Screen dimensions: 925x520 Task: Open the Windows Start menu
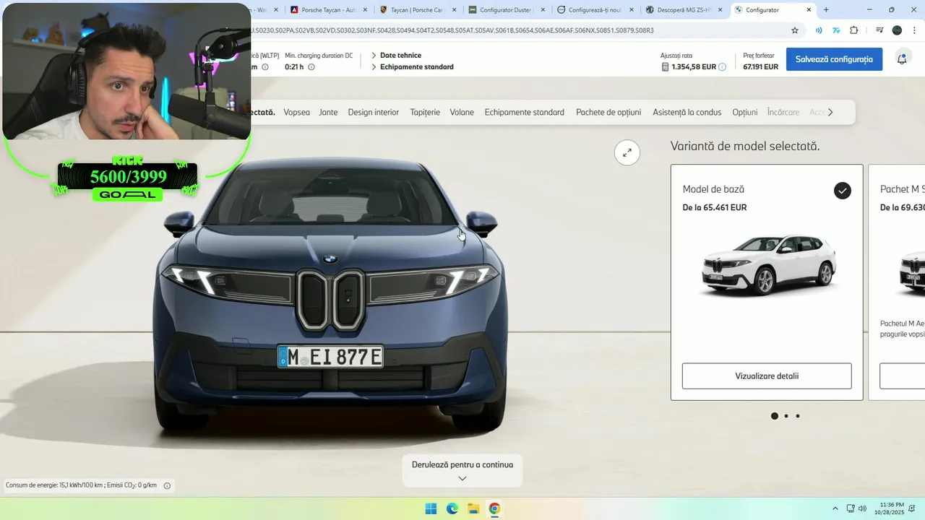click(x=431, y=508)
